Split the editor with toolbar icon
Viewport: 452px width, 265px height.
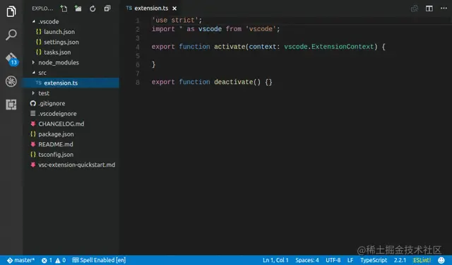429,8
